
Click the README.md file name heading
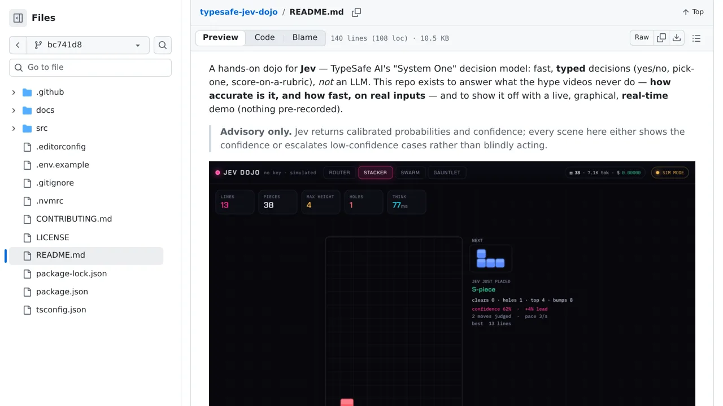[x=316, y=12]
